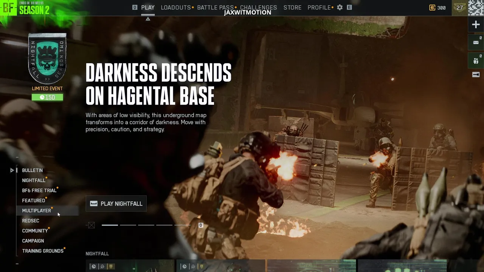Click the E key hint beside settings gear
This screenshot has width=484, height=272.
click(349, 8)
